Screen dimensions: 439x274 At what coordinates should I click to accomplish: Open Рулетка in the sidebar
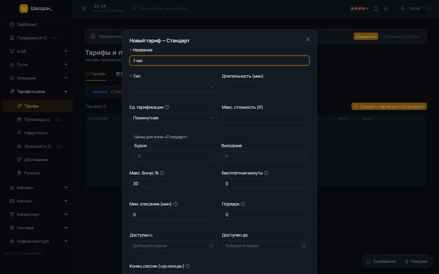(37, 173)
